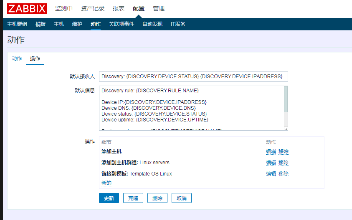Go to 模板 submenu
The height and width of the screenshot is (220, 352).
pos(41,24)
